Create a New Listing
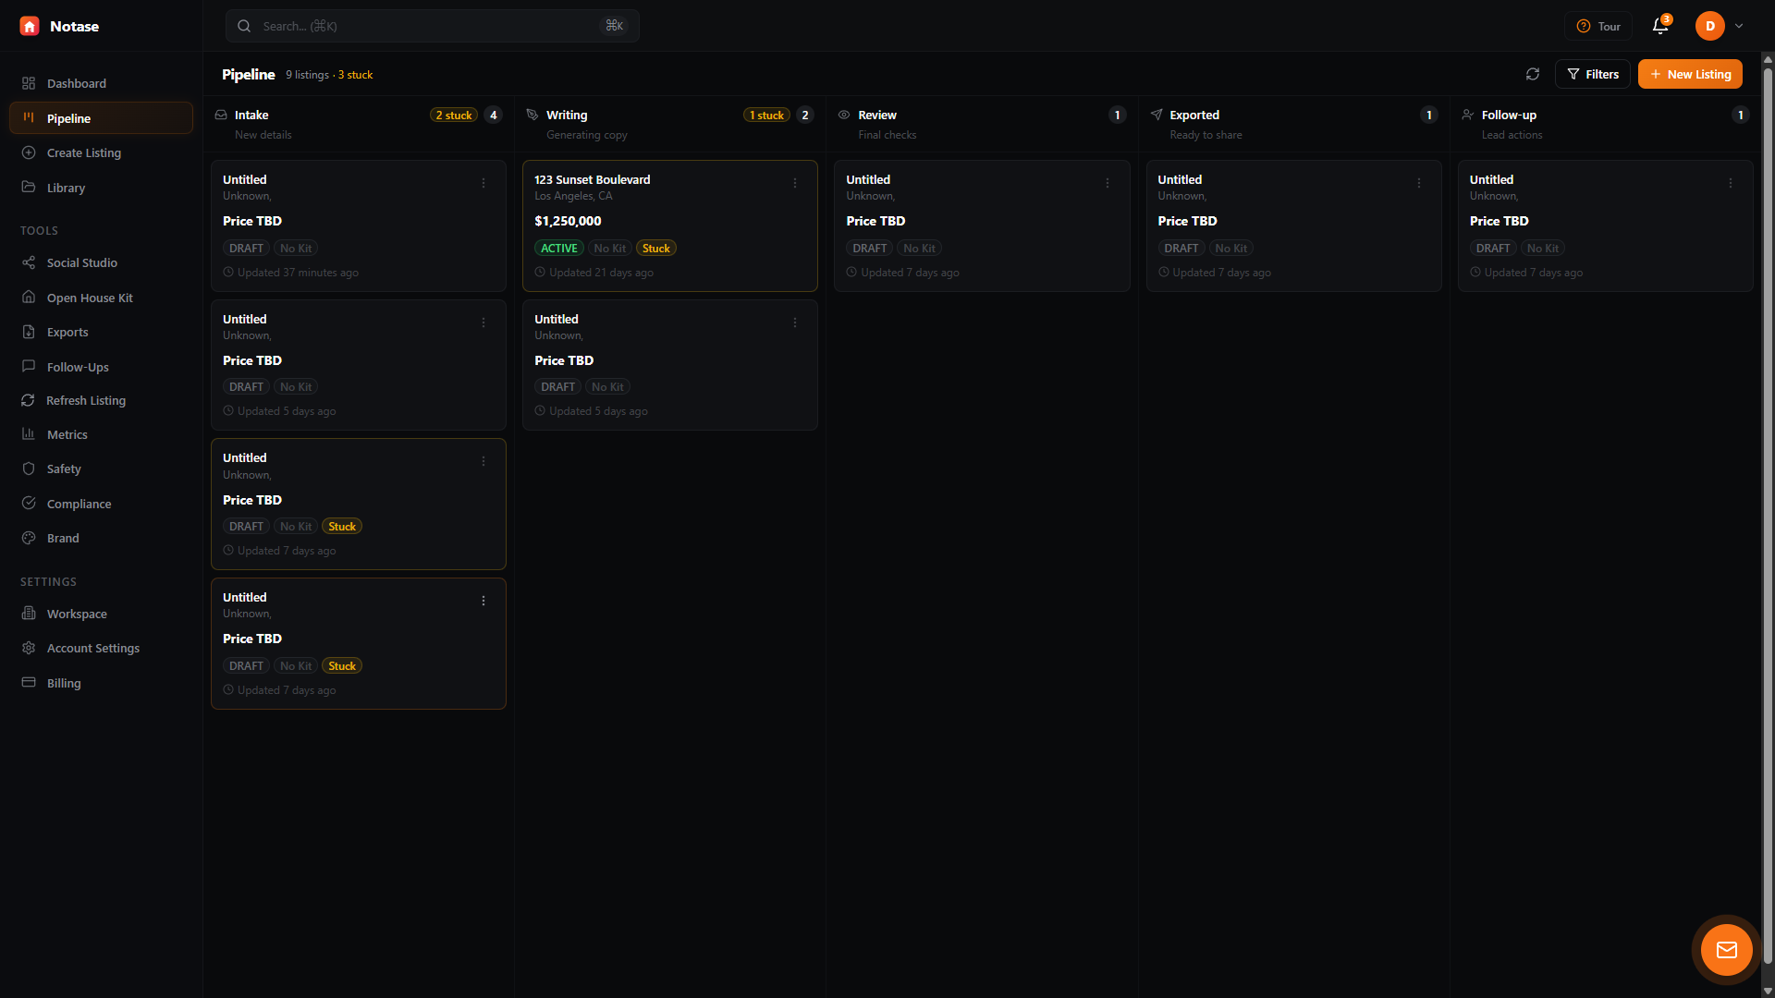The image size is (1775, 998). coord(1690,74)
